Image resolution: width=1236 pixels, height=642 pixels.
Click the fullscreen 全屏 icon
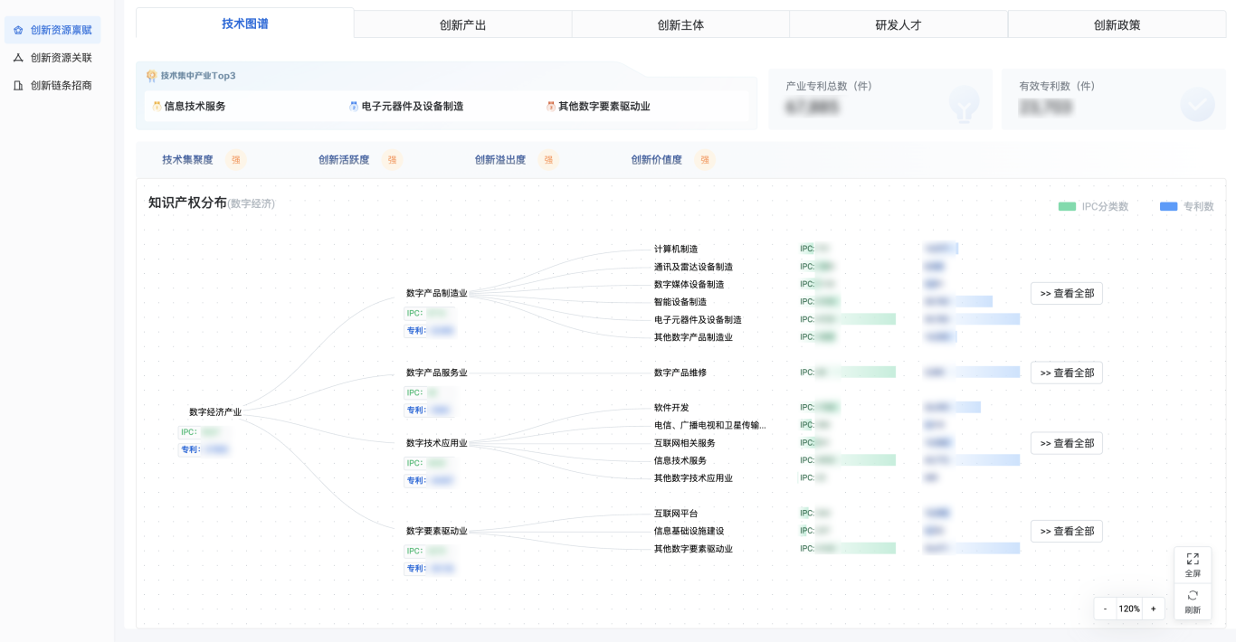point(1193,559)
